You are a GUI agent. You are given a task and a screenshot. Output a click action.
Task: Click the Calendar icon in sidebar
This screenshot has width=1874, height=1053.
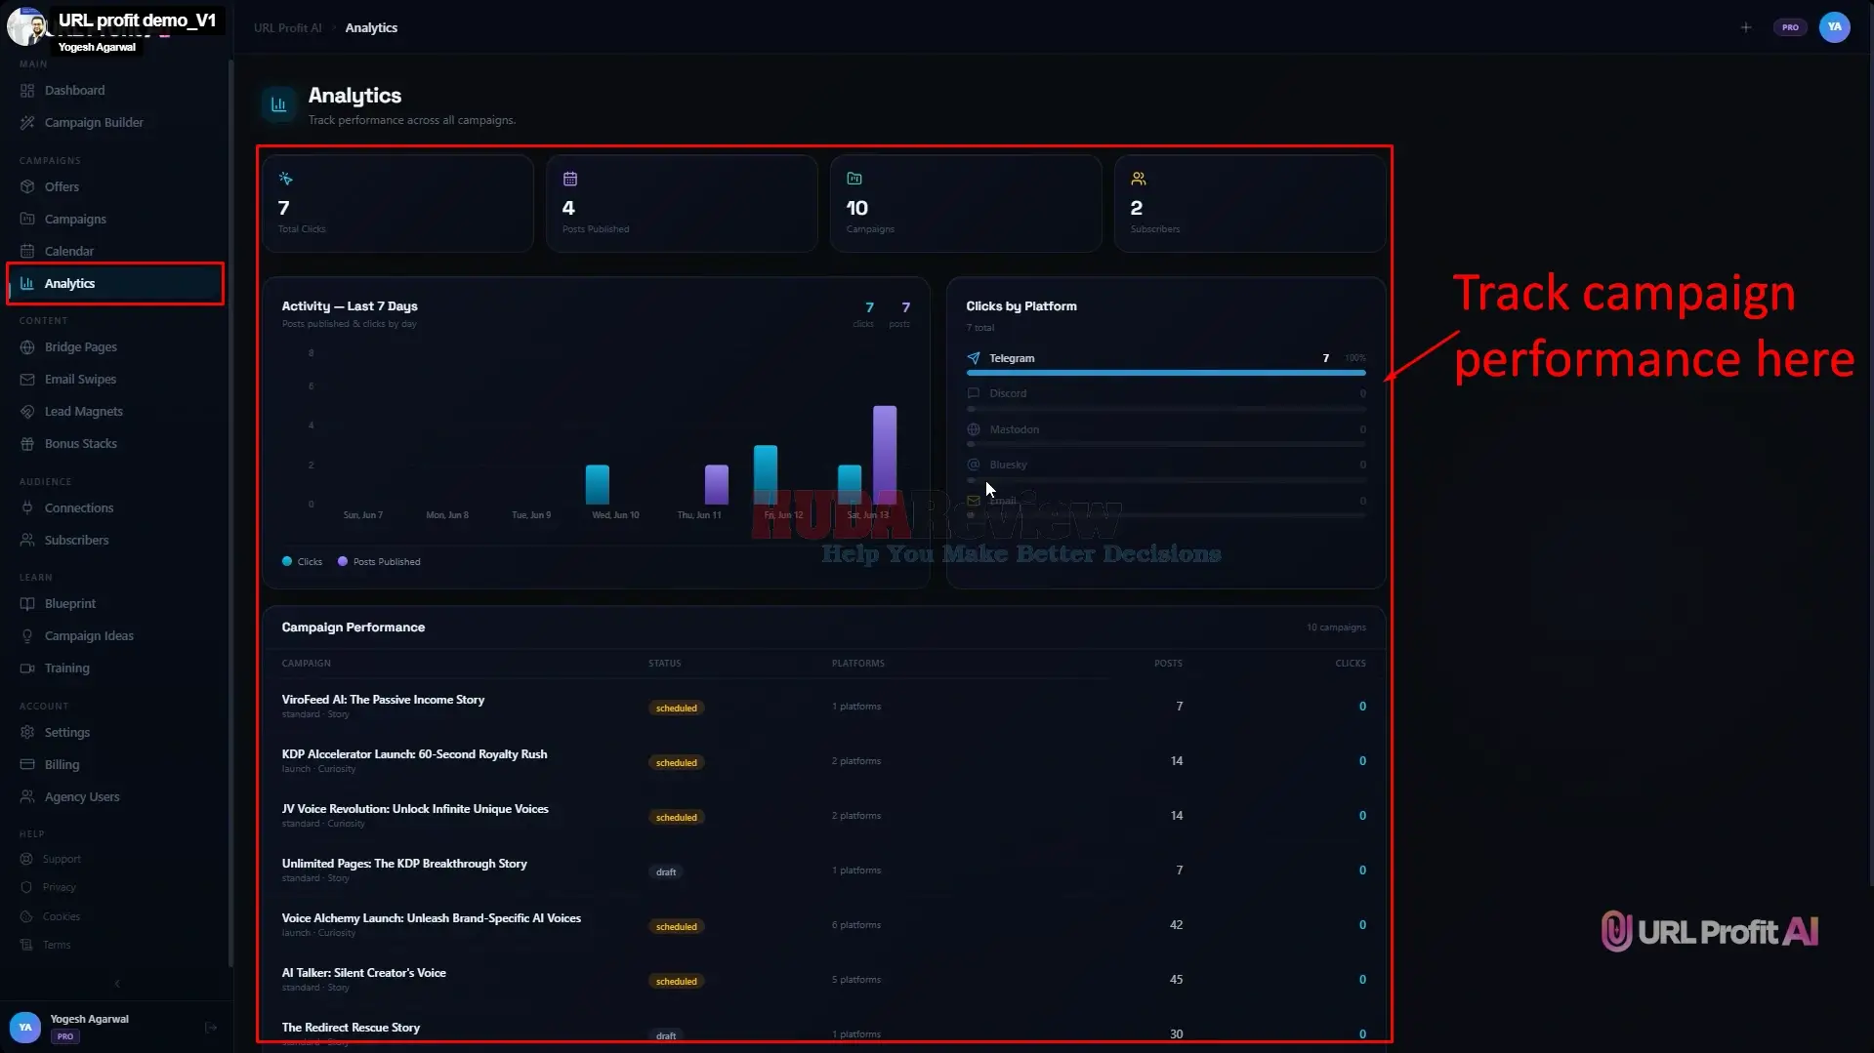(x=27, y=252)
